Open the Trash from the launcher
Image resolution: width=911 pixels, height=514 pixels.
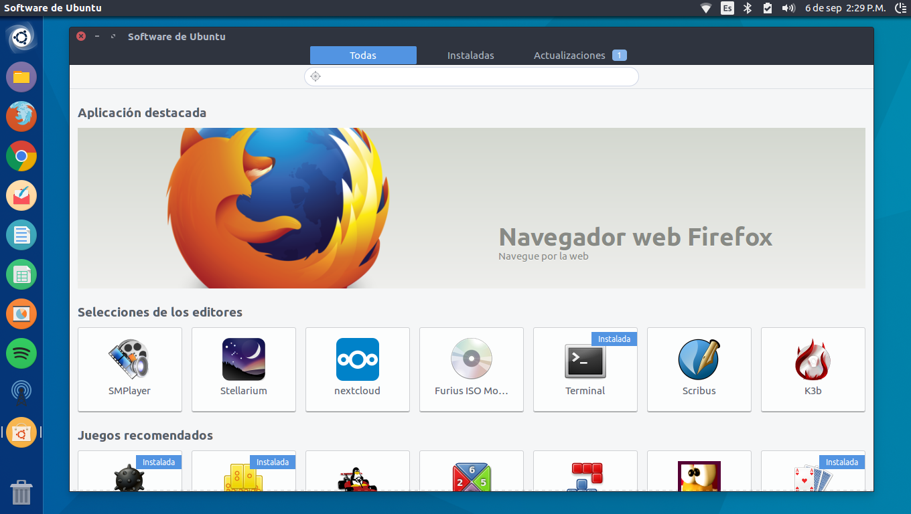(21, 492)
